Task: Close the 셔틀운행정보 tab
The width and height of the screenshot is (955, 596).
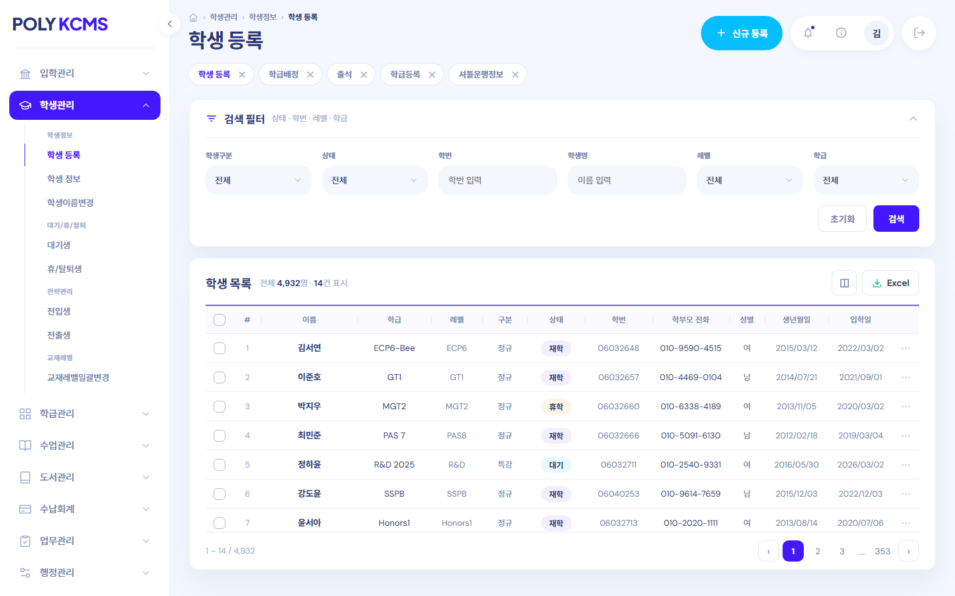Action: click(x=515, y=75)
